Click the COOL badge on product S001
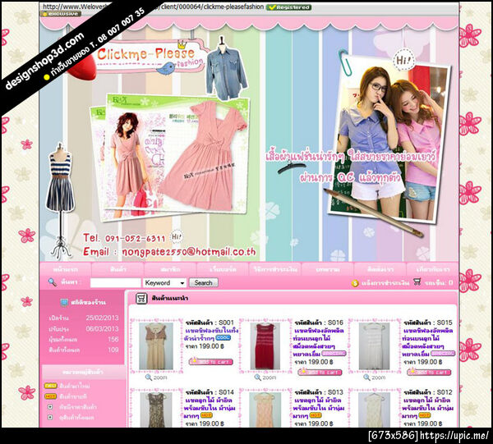 (x=223, y=338)
